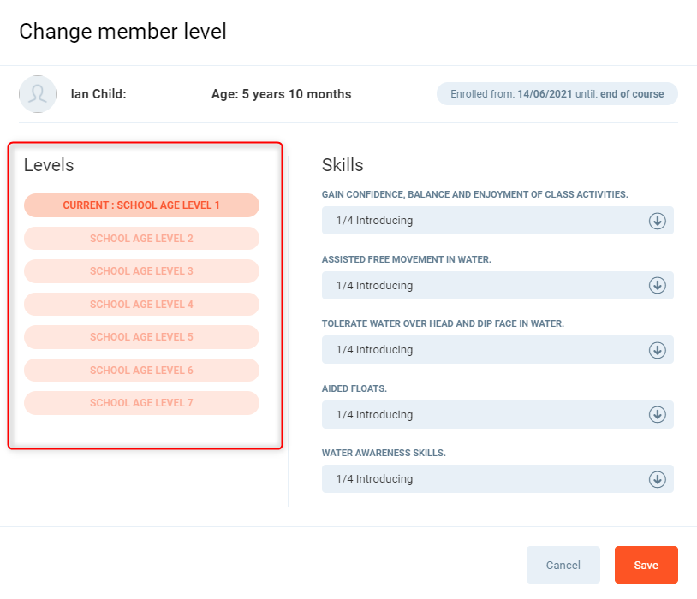Select the current School Age Level 1

click(x=141, y=205)
